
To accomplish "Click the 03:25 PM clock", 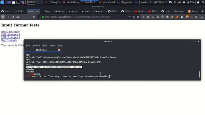I will click(x=159, y=2).
